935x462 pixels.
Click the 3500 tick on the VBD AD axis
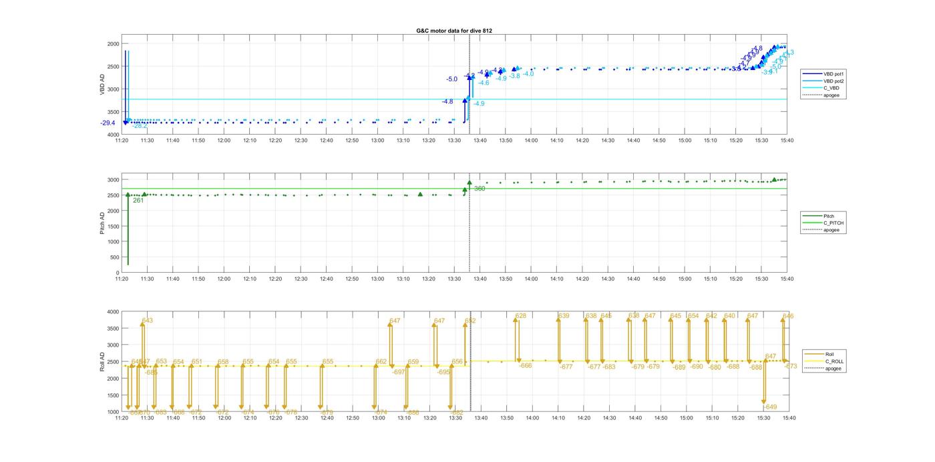click(x=113, y=112)
